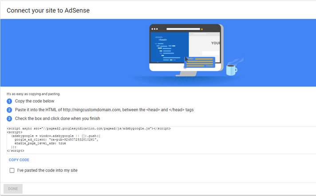Screen dimensions: 316x196
Task: Click the DONE button
Action: 13,189
